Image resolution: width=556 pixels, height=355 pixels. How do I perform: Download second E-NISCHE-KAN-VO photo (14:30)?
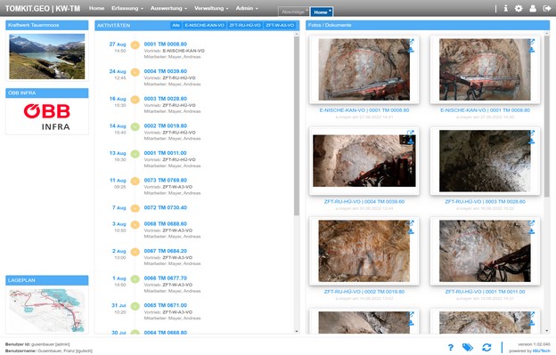click(x=532, y=50)
